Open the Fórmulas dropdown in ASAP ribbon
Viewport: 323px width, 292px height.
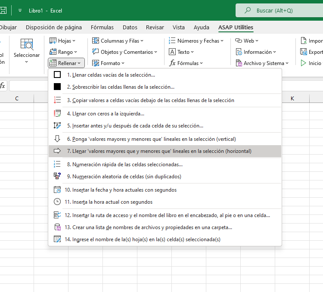(x=186, y=63)
